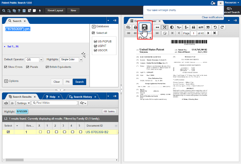
Task: Print search results list icon
Action: click(6, 103)
